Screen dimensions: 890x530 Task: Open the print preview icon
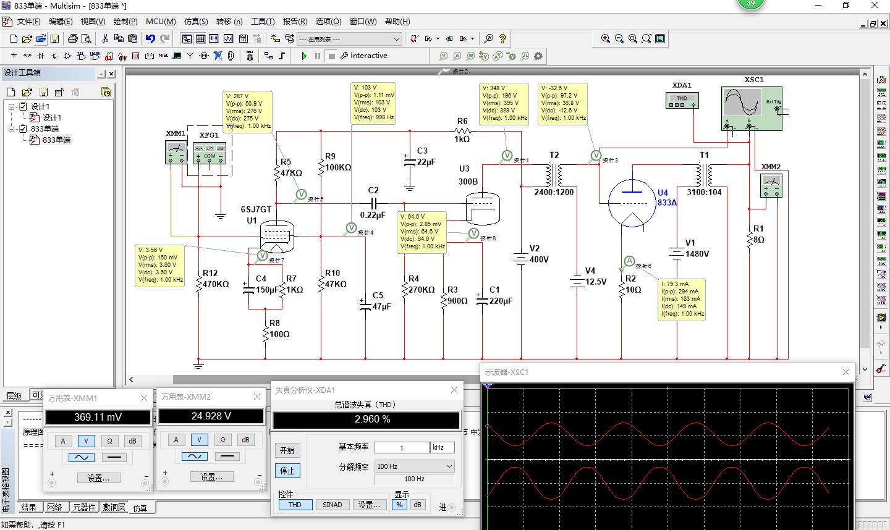[87, 38]
